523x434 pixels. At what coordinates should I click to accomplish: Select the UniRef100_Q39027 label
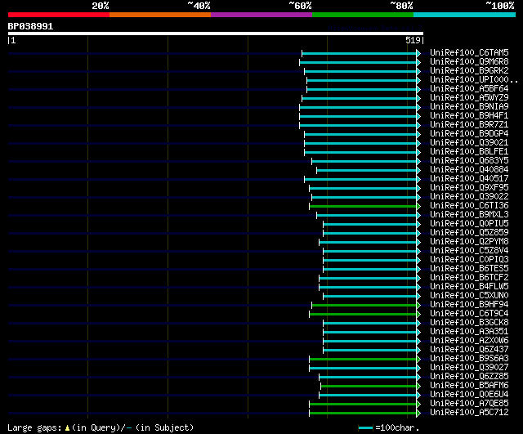469,368
